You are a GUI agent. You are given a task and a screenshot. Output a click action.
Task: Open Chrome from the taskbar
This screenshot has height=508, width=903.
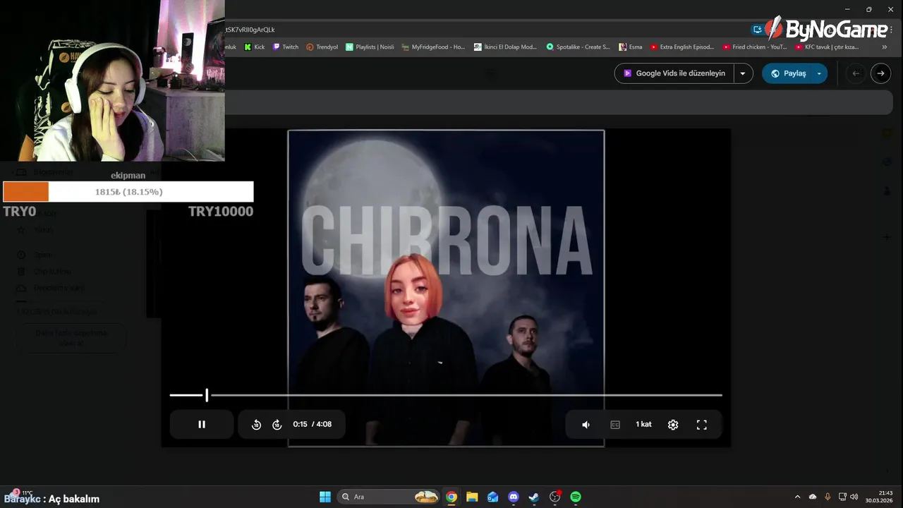(x=451, y=497)
